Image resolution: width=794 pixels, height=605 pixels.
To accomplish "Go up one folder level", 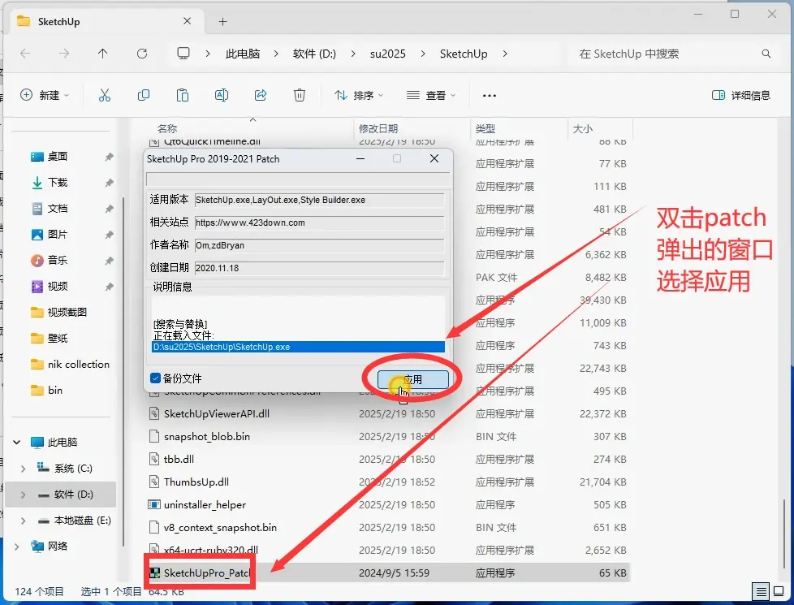I will [x=103, y=54].
